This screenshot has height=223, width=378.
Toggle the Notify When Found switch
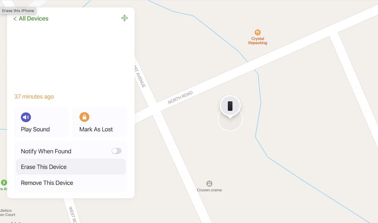pyautogui.click(x=117, y=151)
